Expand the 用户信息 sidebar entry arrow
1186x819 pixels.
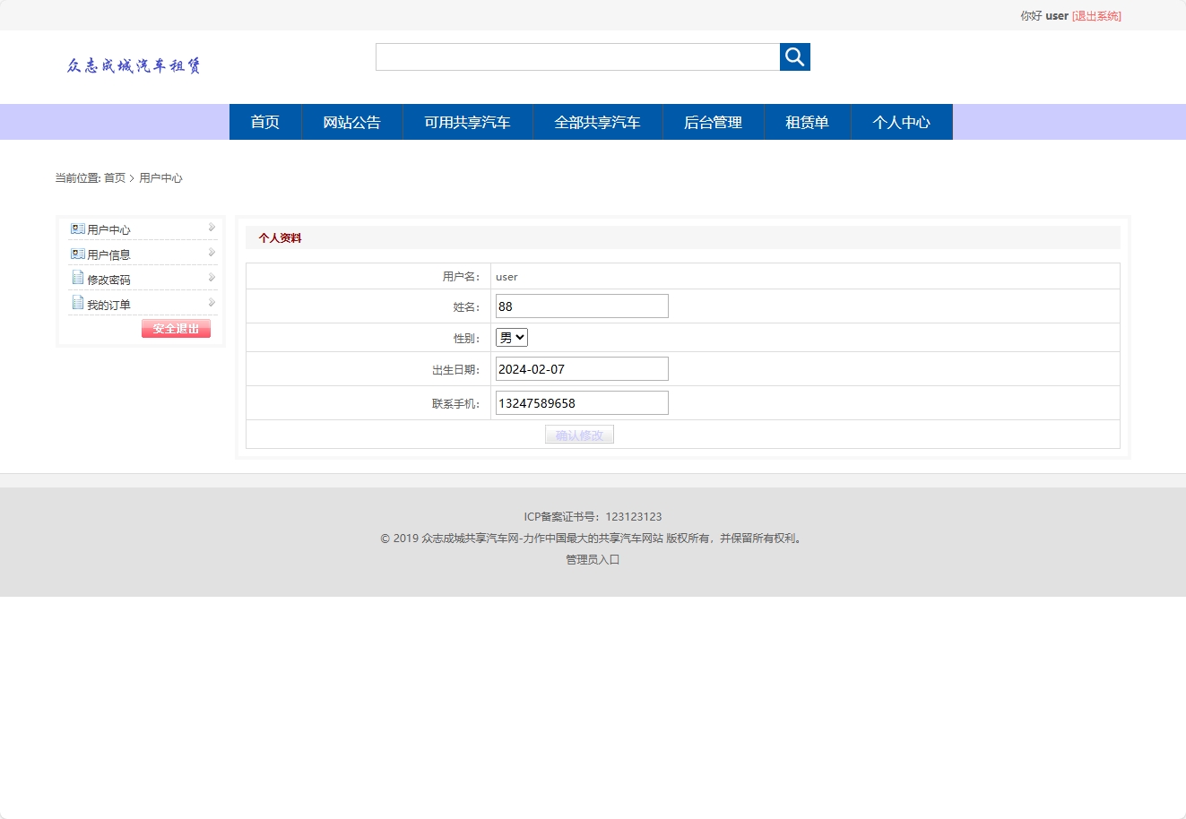(212, 251)
